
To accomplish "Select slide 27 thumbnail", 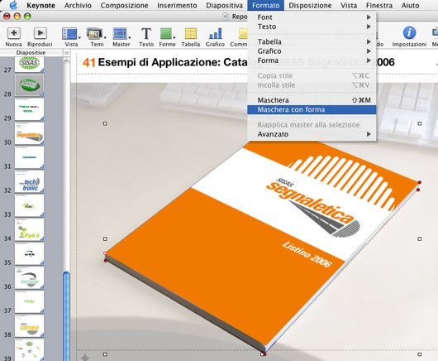I will pyautogui.click(x=29, y=65).
